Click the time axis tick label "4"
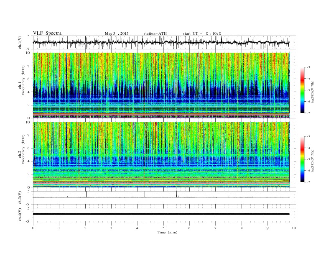331x256 pixels. pyautogui.click(x=137, y=228)
